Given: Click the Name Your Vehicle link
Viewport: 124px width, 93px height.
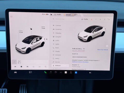Looking at the screenshot, I should 103,50.
